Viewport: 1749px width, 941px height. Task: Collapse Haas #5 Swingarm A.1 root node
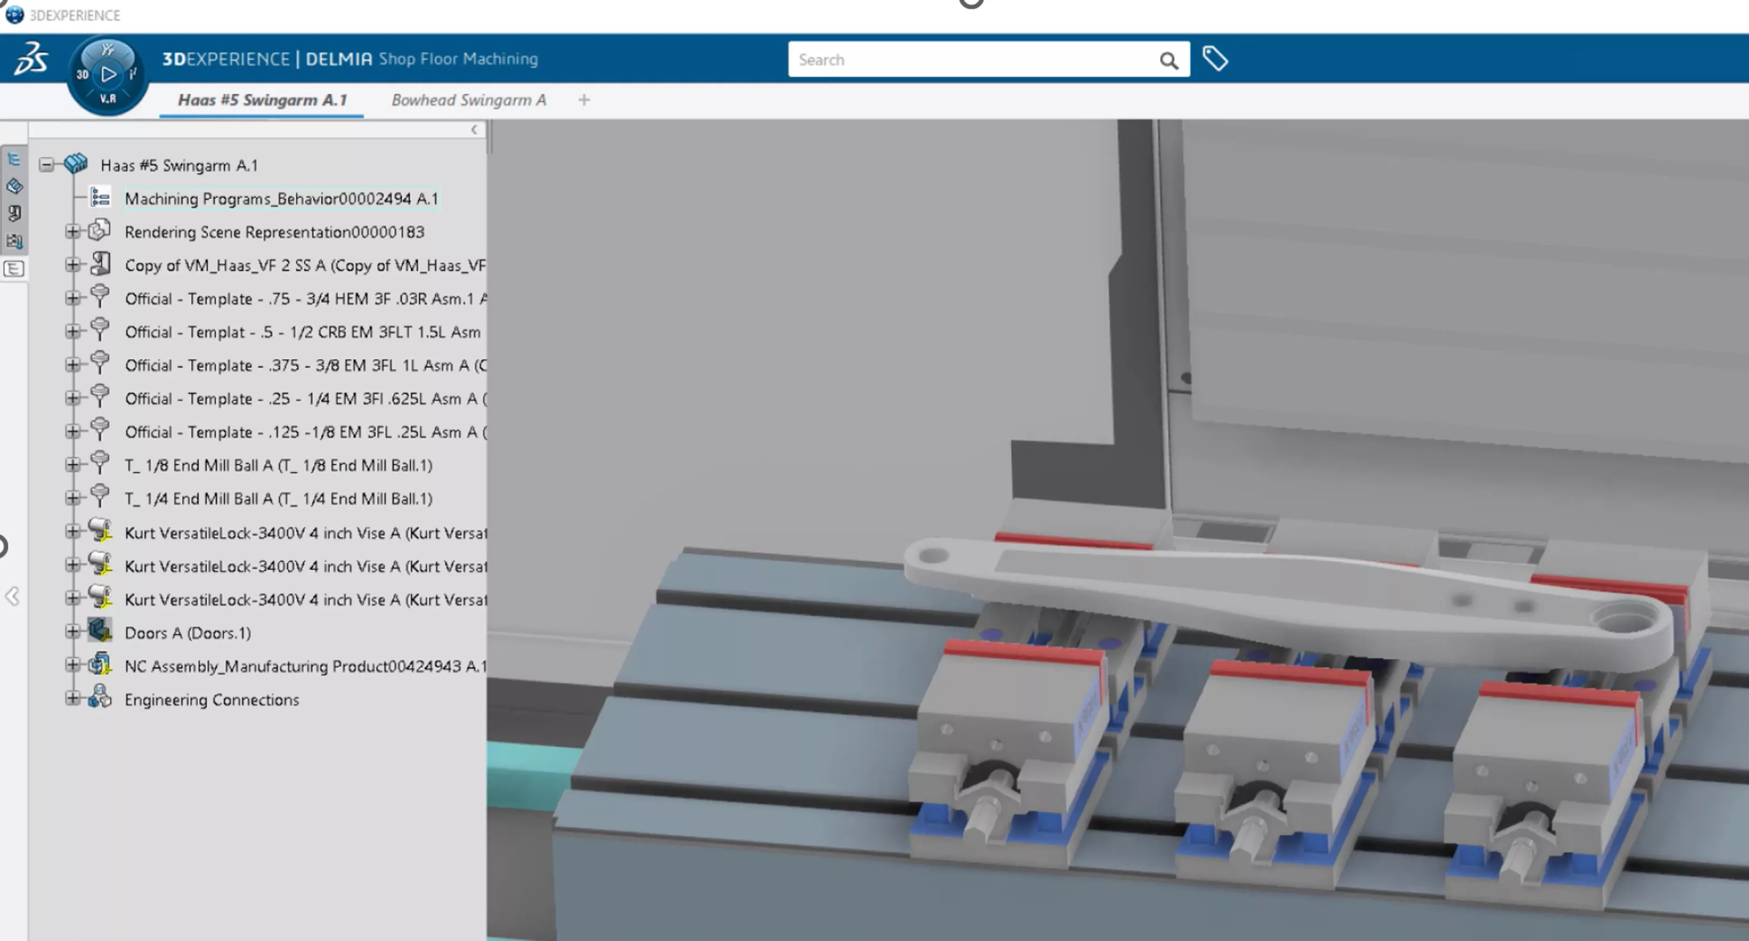point(46,165)
